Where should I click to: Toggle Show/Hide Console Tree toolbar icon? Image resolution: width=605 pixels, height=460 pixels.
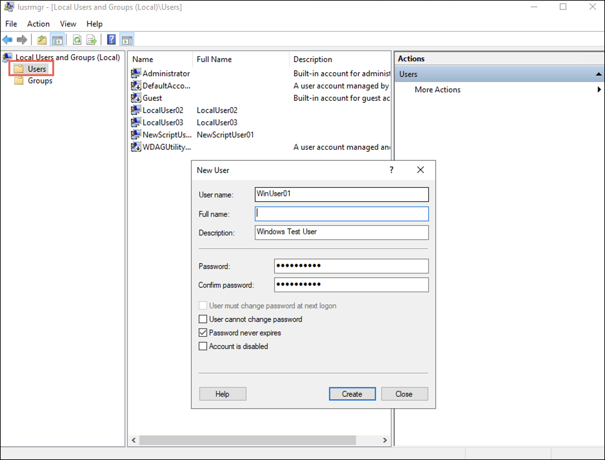pos(57,40)
